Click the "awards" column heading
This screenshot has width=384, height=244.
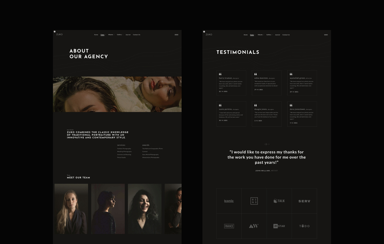click(x=146, y=145)
